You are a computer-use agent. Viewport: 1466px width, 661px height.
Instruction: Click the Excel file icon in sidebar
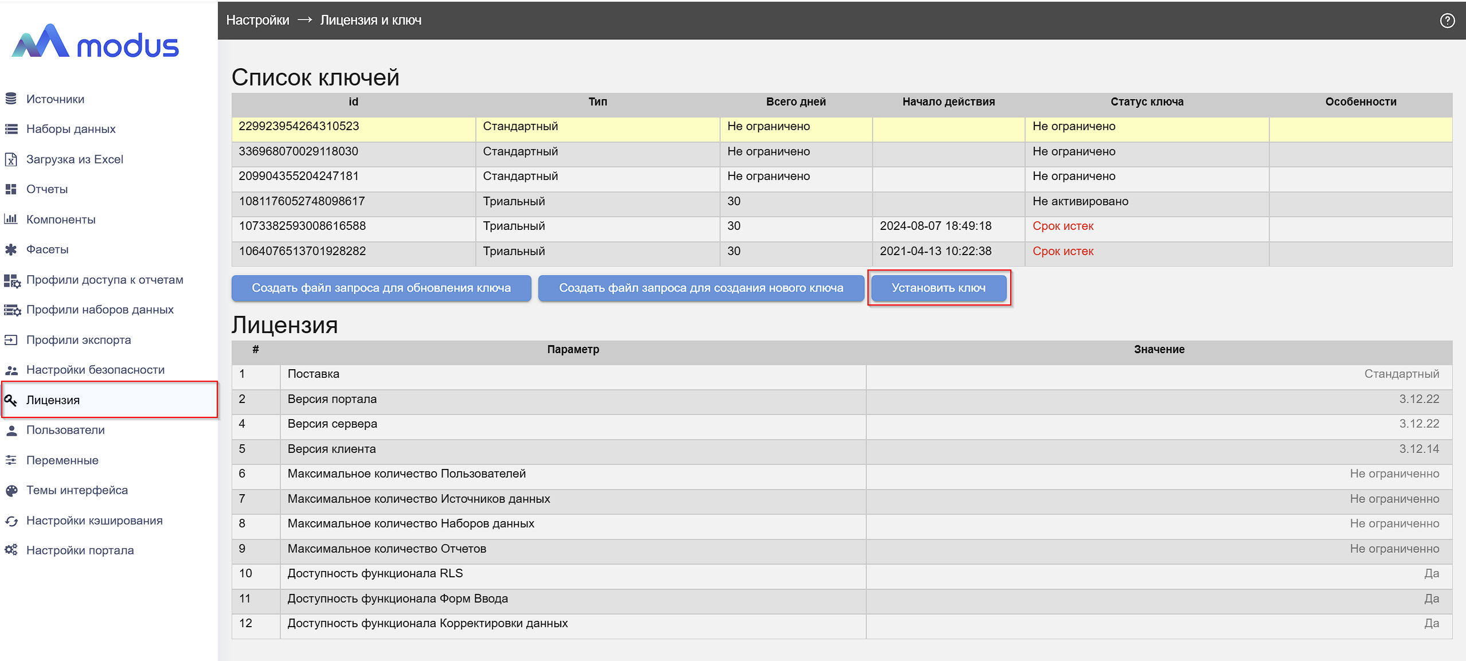pyautogui.click(x=11, y=159)
